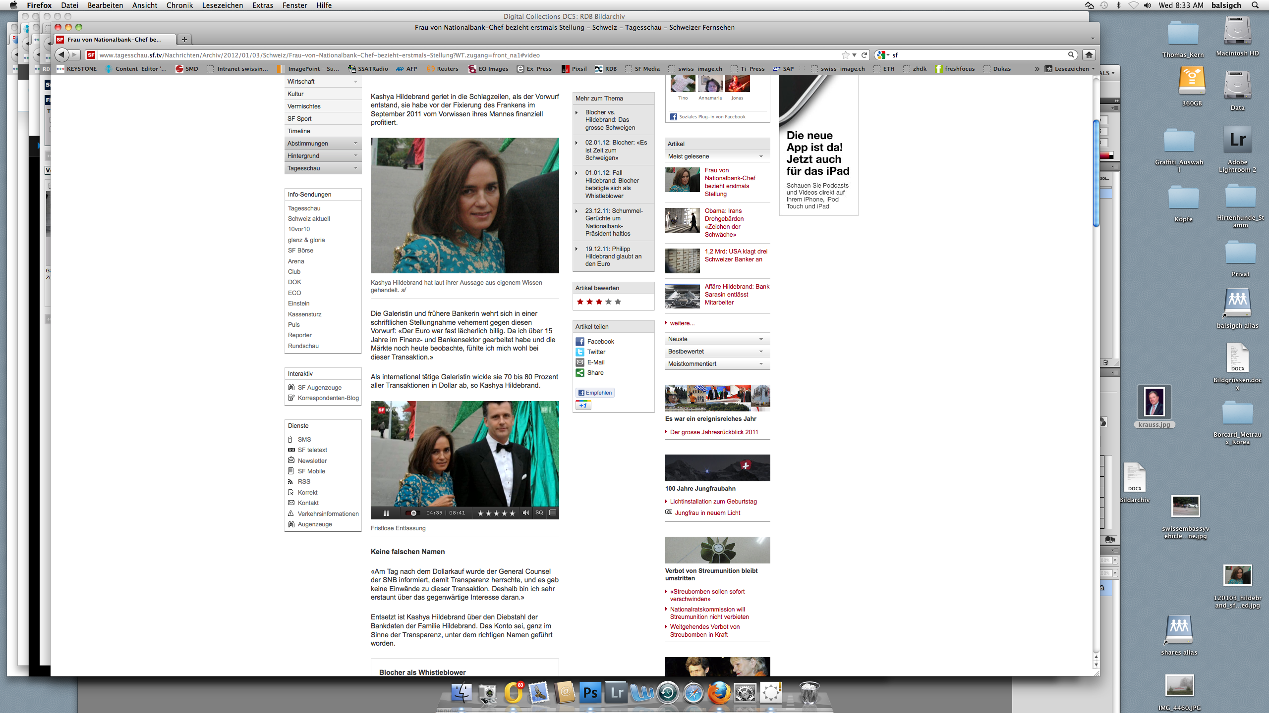The height and width of the screenshot is (713, 1269).
Task: Open the Meist gelesene dropdown
Action: click(x=717, y=156)
